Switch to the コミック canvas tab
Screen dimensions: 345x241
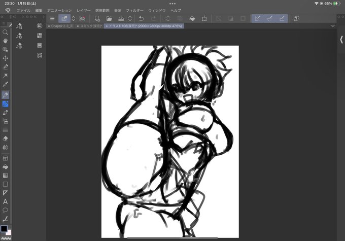pyautogui.click(x=90, y=26)
